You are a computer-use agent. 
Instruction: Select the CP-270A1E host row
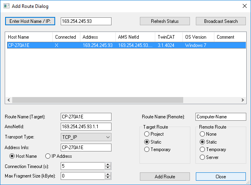point(126,45)
